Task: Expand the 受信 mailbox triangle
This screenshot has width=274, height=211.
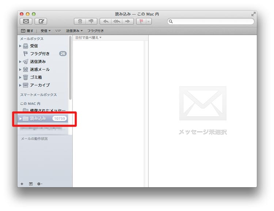Action: point(20,46)
